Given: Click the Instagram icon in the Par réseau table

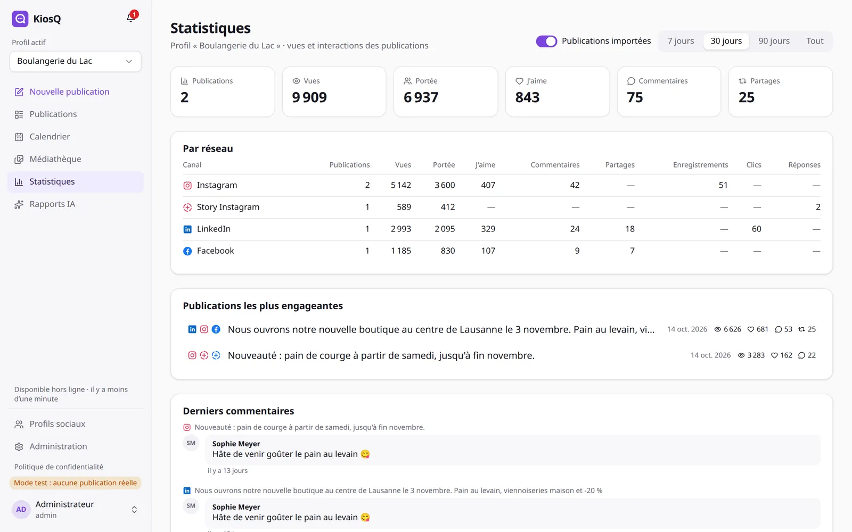Looking at the screenshot, I should tap(187, 186).
